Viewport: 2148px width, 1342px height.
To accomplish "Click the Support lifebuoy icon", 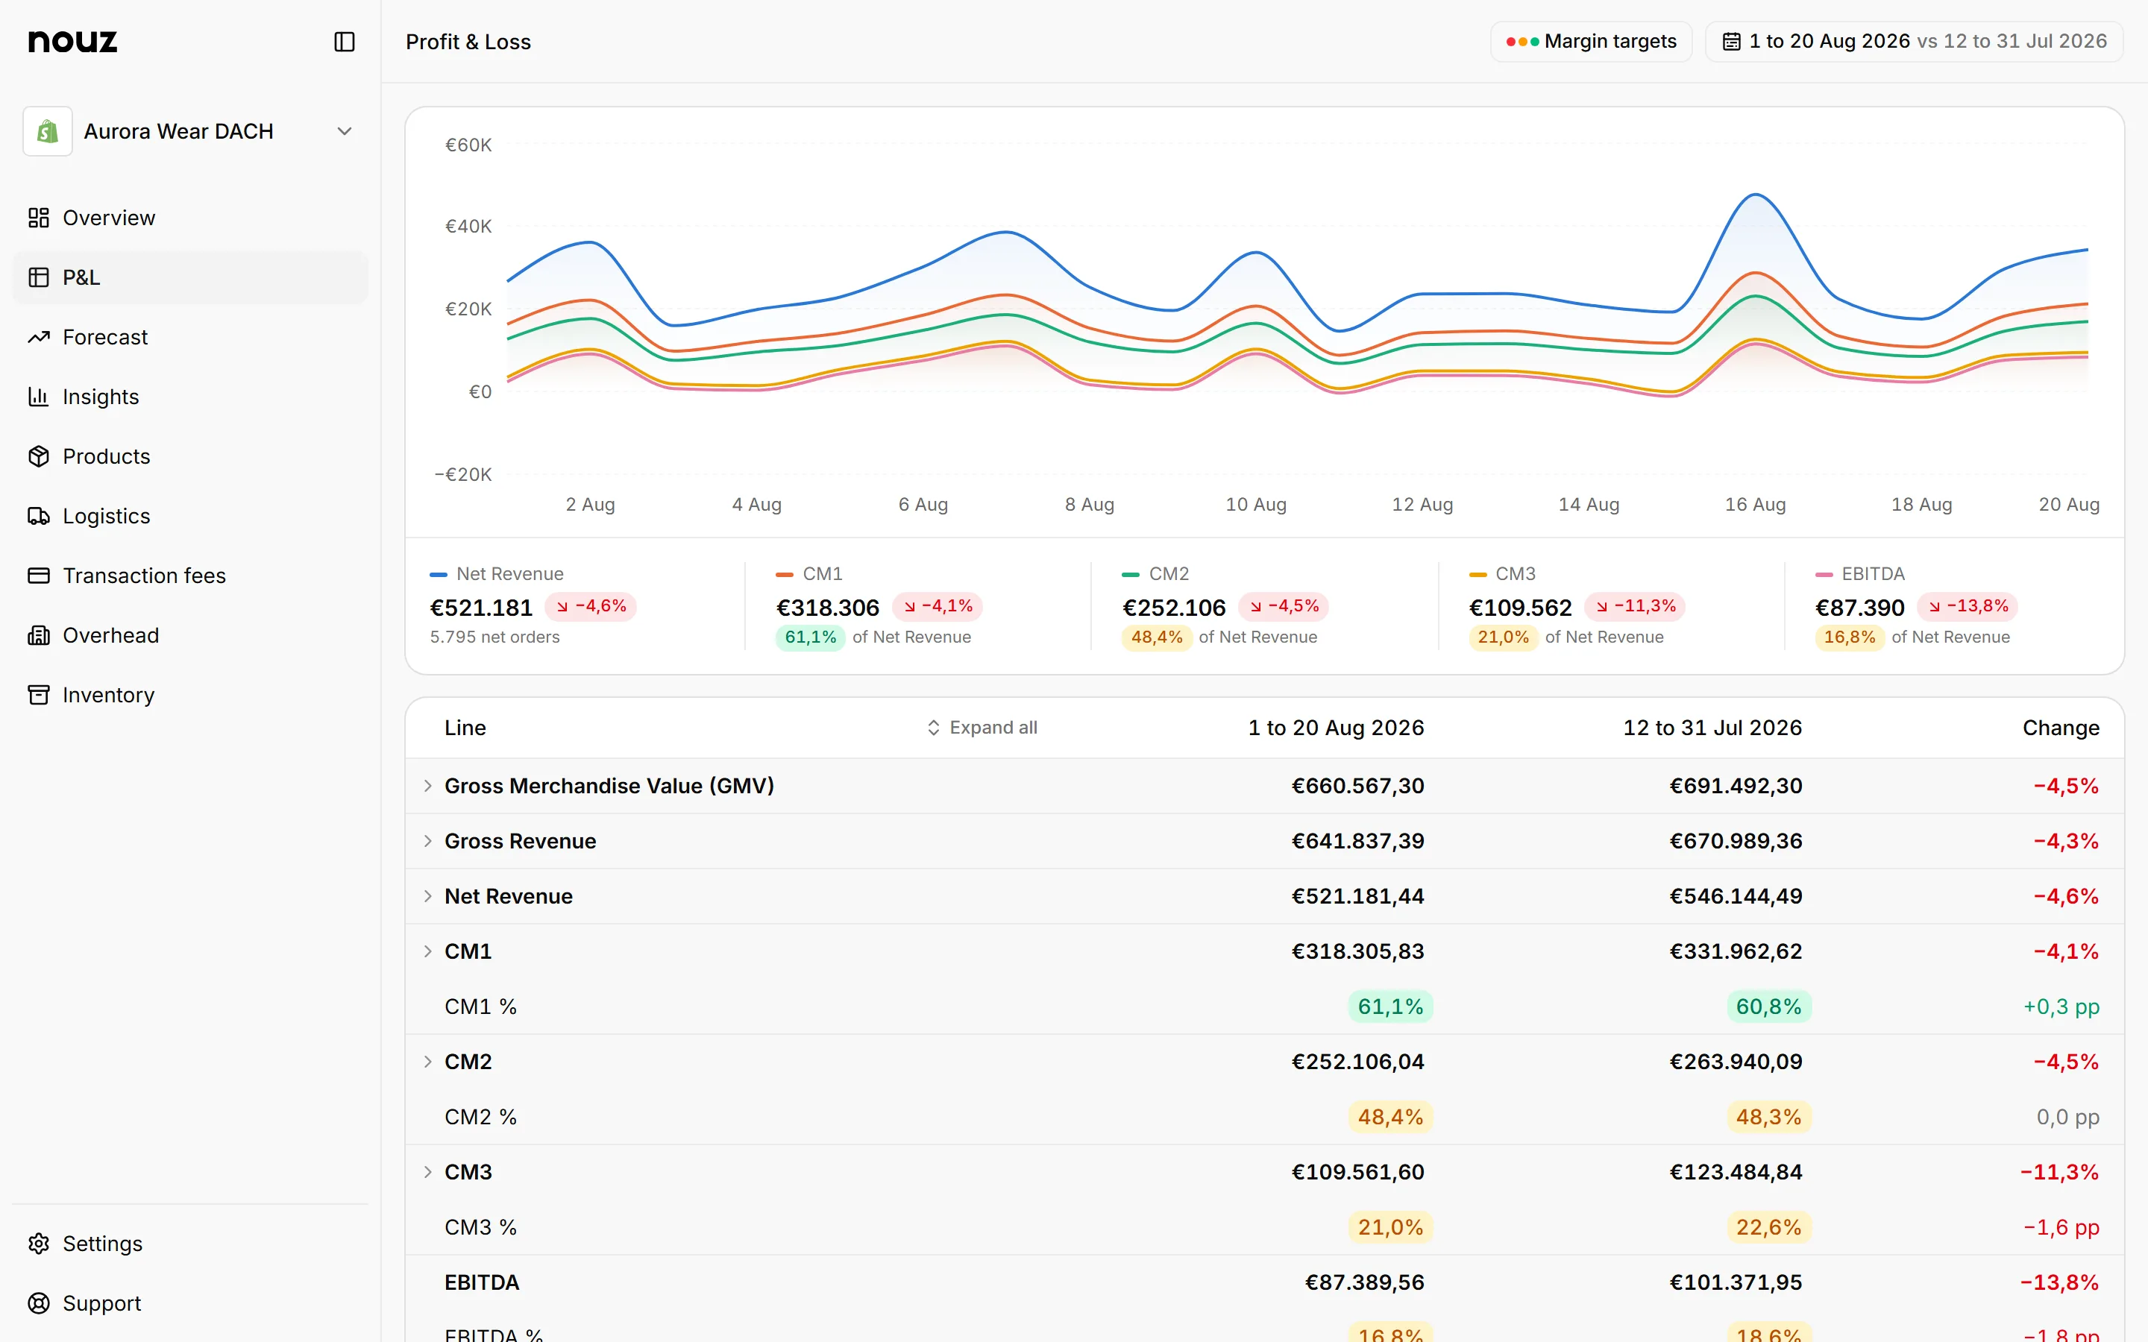I will tap(38, 1303).
